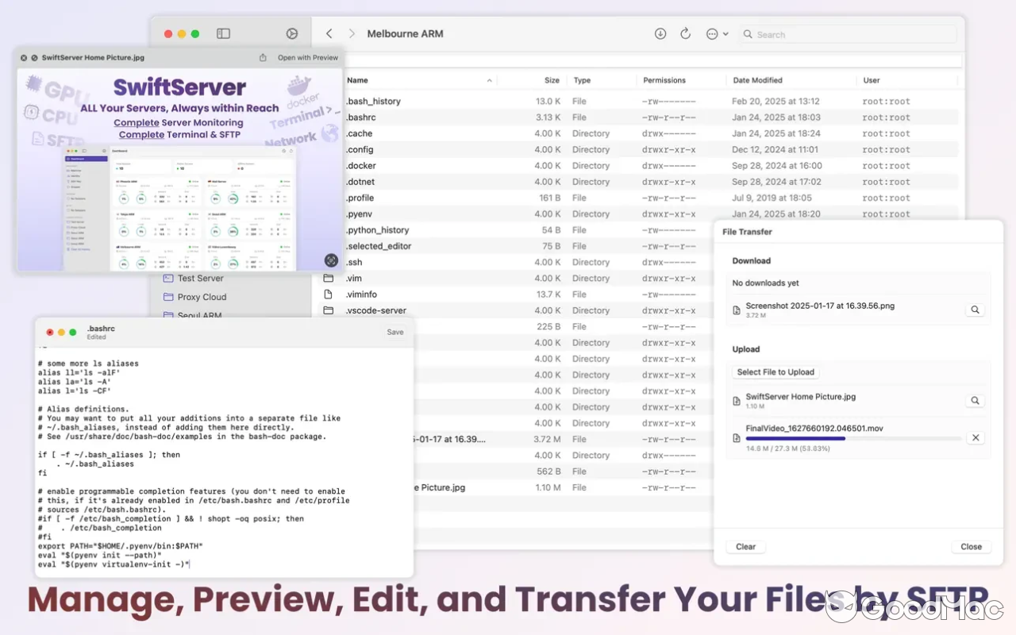The width and height of the screenshot is (1016, 635).
Task: Cancel the FinalVideo.mov upload
Action: point(976,437)
